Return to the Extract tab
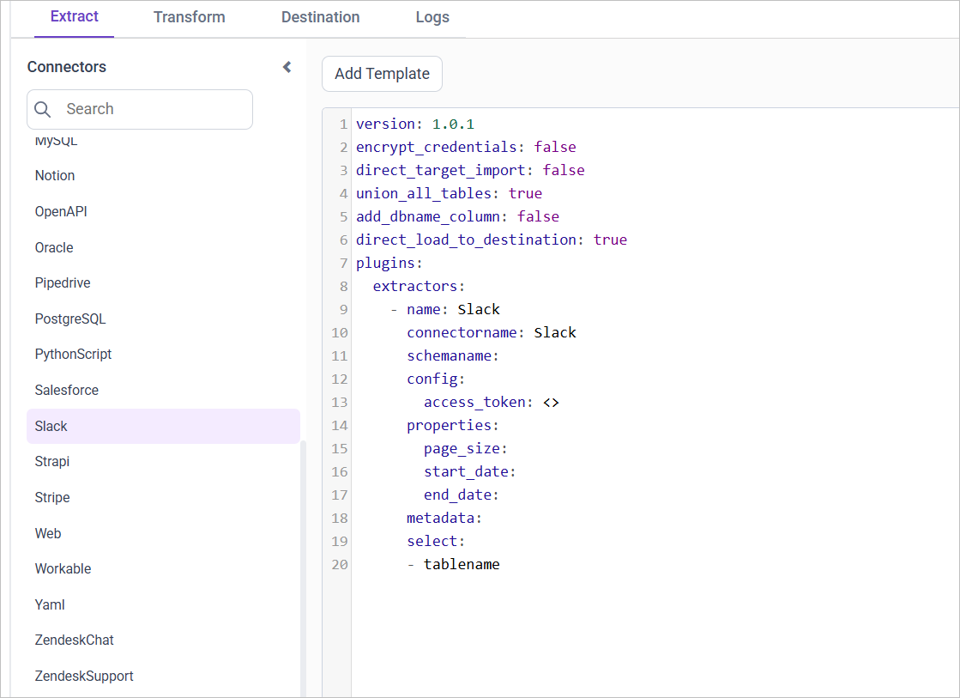 74,16
